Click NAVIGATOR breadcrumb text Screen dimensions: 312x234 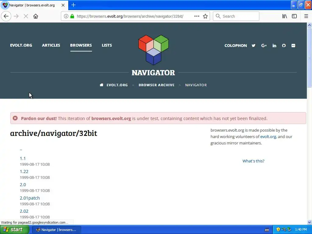196,85
